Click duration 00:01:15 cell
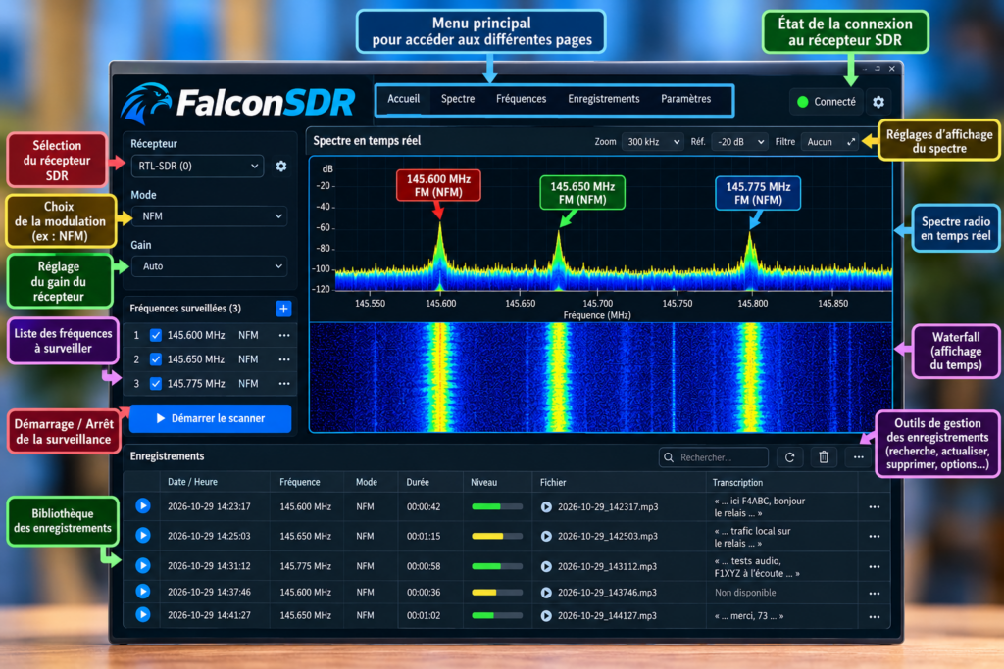The image size is (1004, 669). (424, 536)
